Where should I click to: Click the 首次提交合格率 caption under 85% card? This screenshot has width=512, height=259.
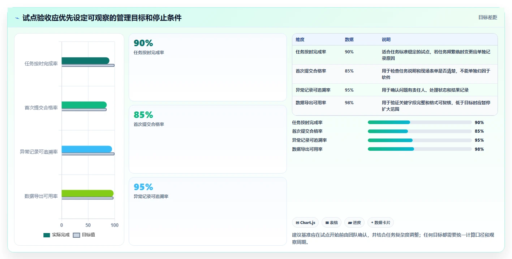(x=149, y=124)
